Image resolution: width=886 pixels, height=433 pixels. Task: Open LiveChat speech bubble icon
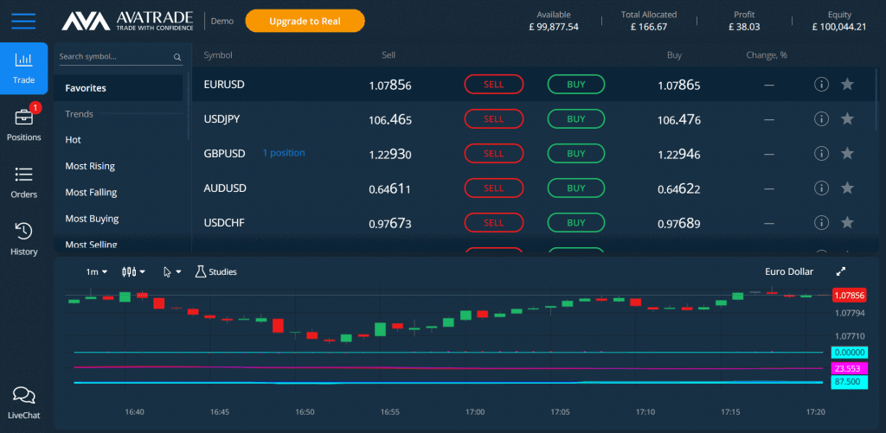[23, 396]
